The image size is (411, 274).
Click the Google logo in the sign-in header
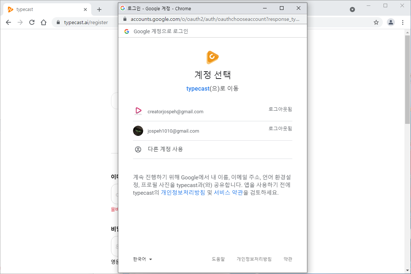coord(127,31)
